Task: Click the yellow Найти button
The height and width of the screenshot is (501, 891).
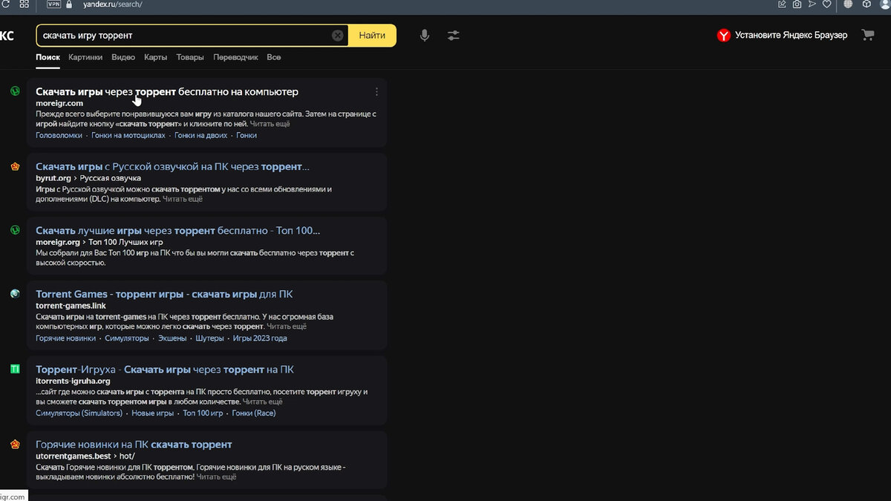Action: click(x=372, y=35)
